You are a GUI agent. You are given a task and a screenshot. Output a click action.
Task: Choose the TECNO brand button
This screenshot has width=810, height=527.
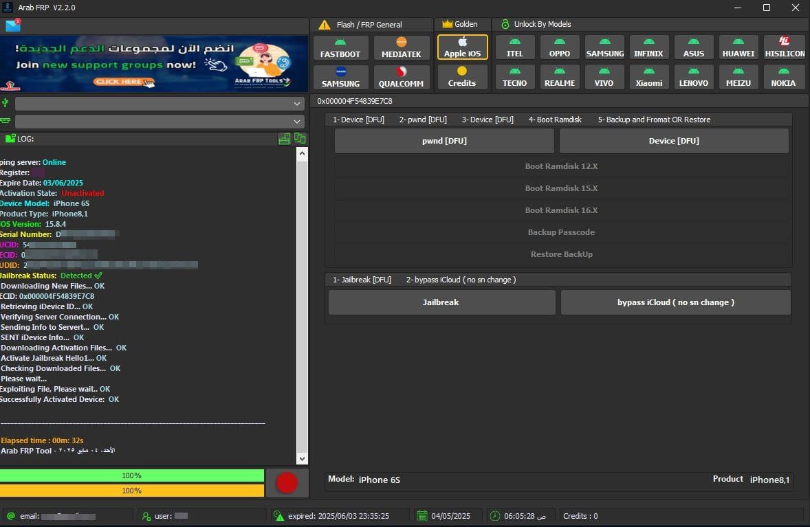(x=514, y=78)
